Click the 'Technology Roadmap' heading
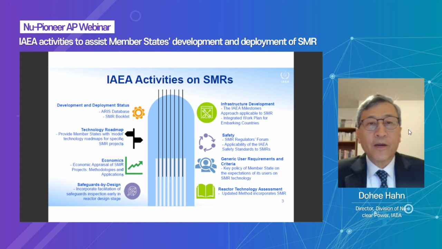Viewport: 442px width, 249px height. pos(102,130)
